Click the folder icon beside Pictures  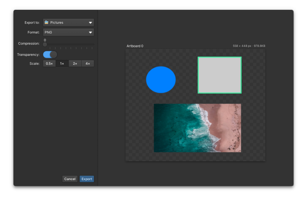tap(47, 22)
